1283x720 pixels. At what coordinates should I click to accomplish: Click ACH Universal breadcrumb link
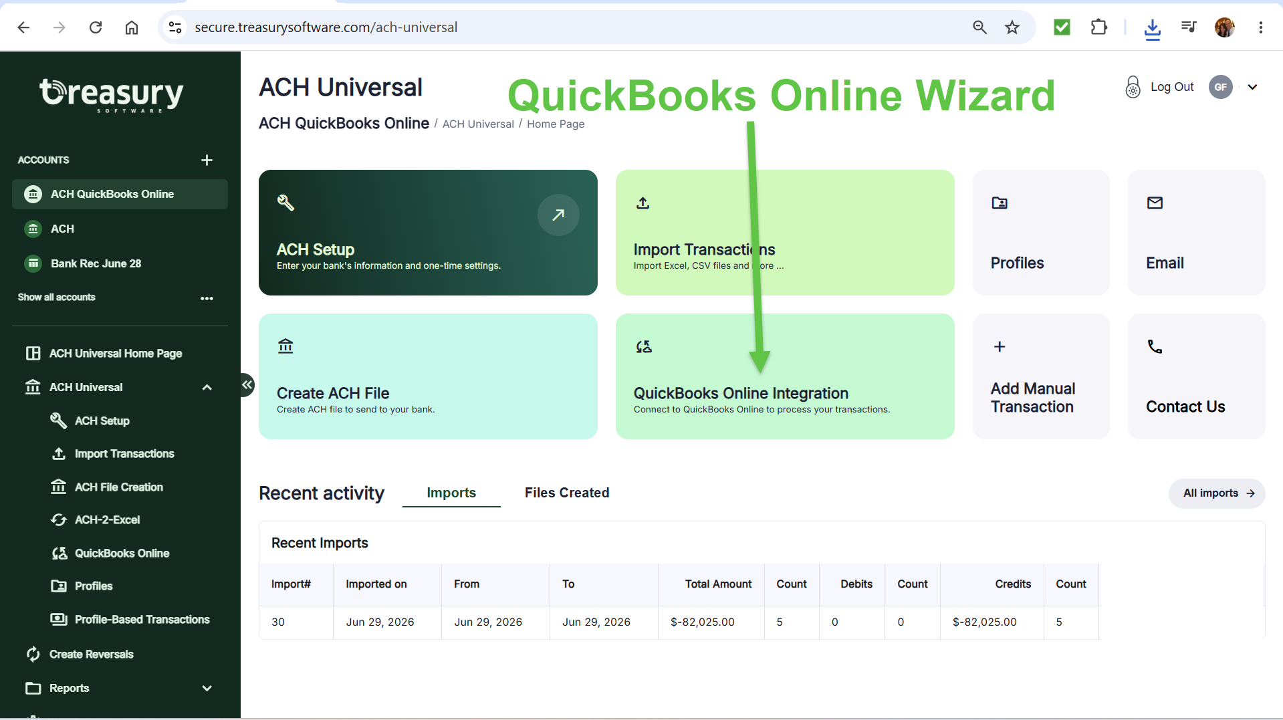(x=478, y=124)
